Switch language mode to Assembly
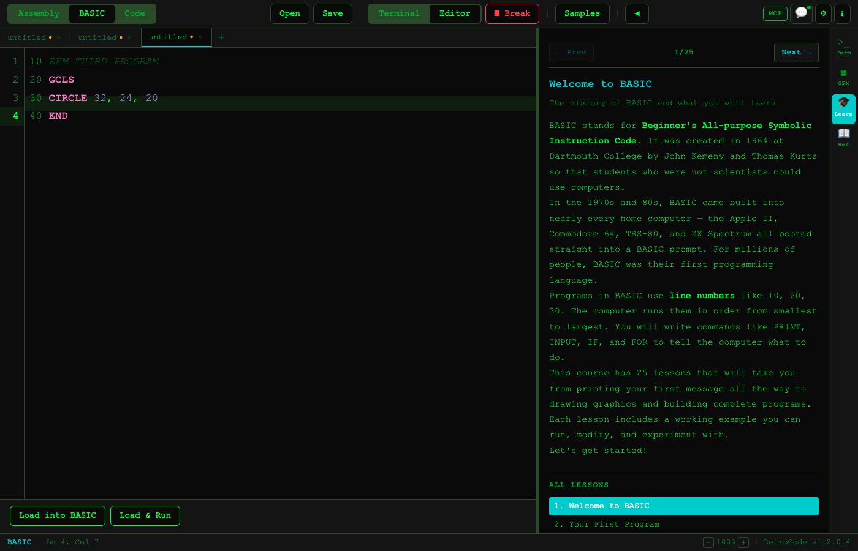The height and width of the screenshot is (551, 858). pos(39,13)
